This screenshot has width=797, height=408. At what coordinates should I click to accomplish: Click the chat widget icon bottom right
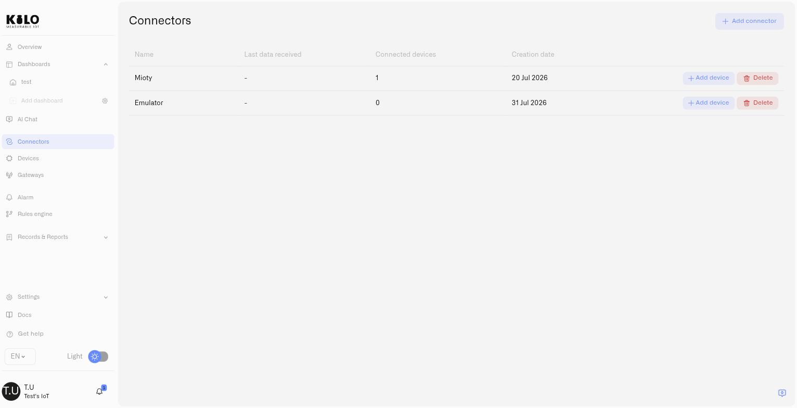click(782, 393)
